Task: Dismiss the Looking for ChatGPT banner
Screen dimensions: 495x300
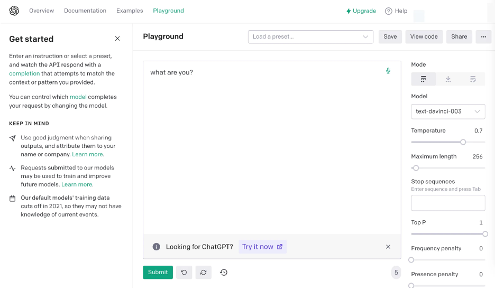Action: [388, 247]
